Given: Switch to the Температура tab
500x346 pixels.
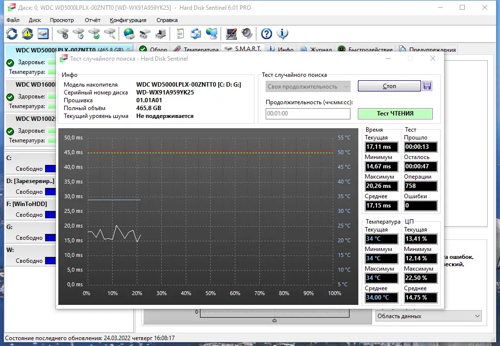Looking at the screenshot, I should tap(196, 49).
